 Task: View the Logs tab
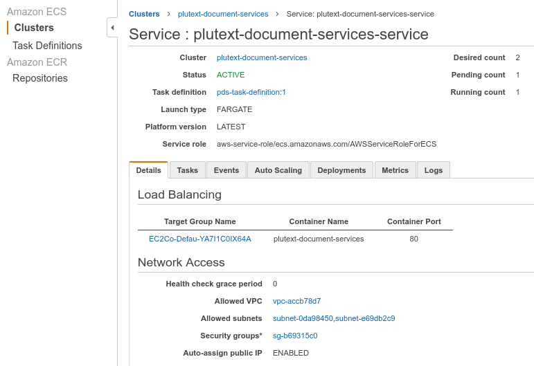coord(434,170)
